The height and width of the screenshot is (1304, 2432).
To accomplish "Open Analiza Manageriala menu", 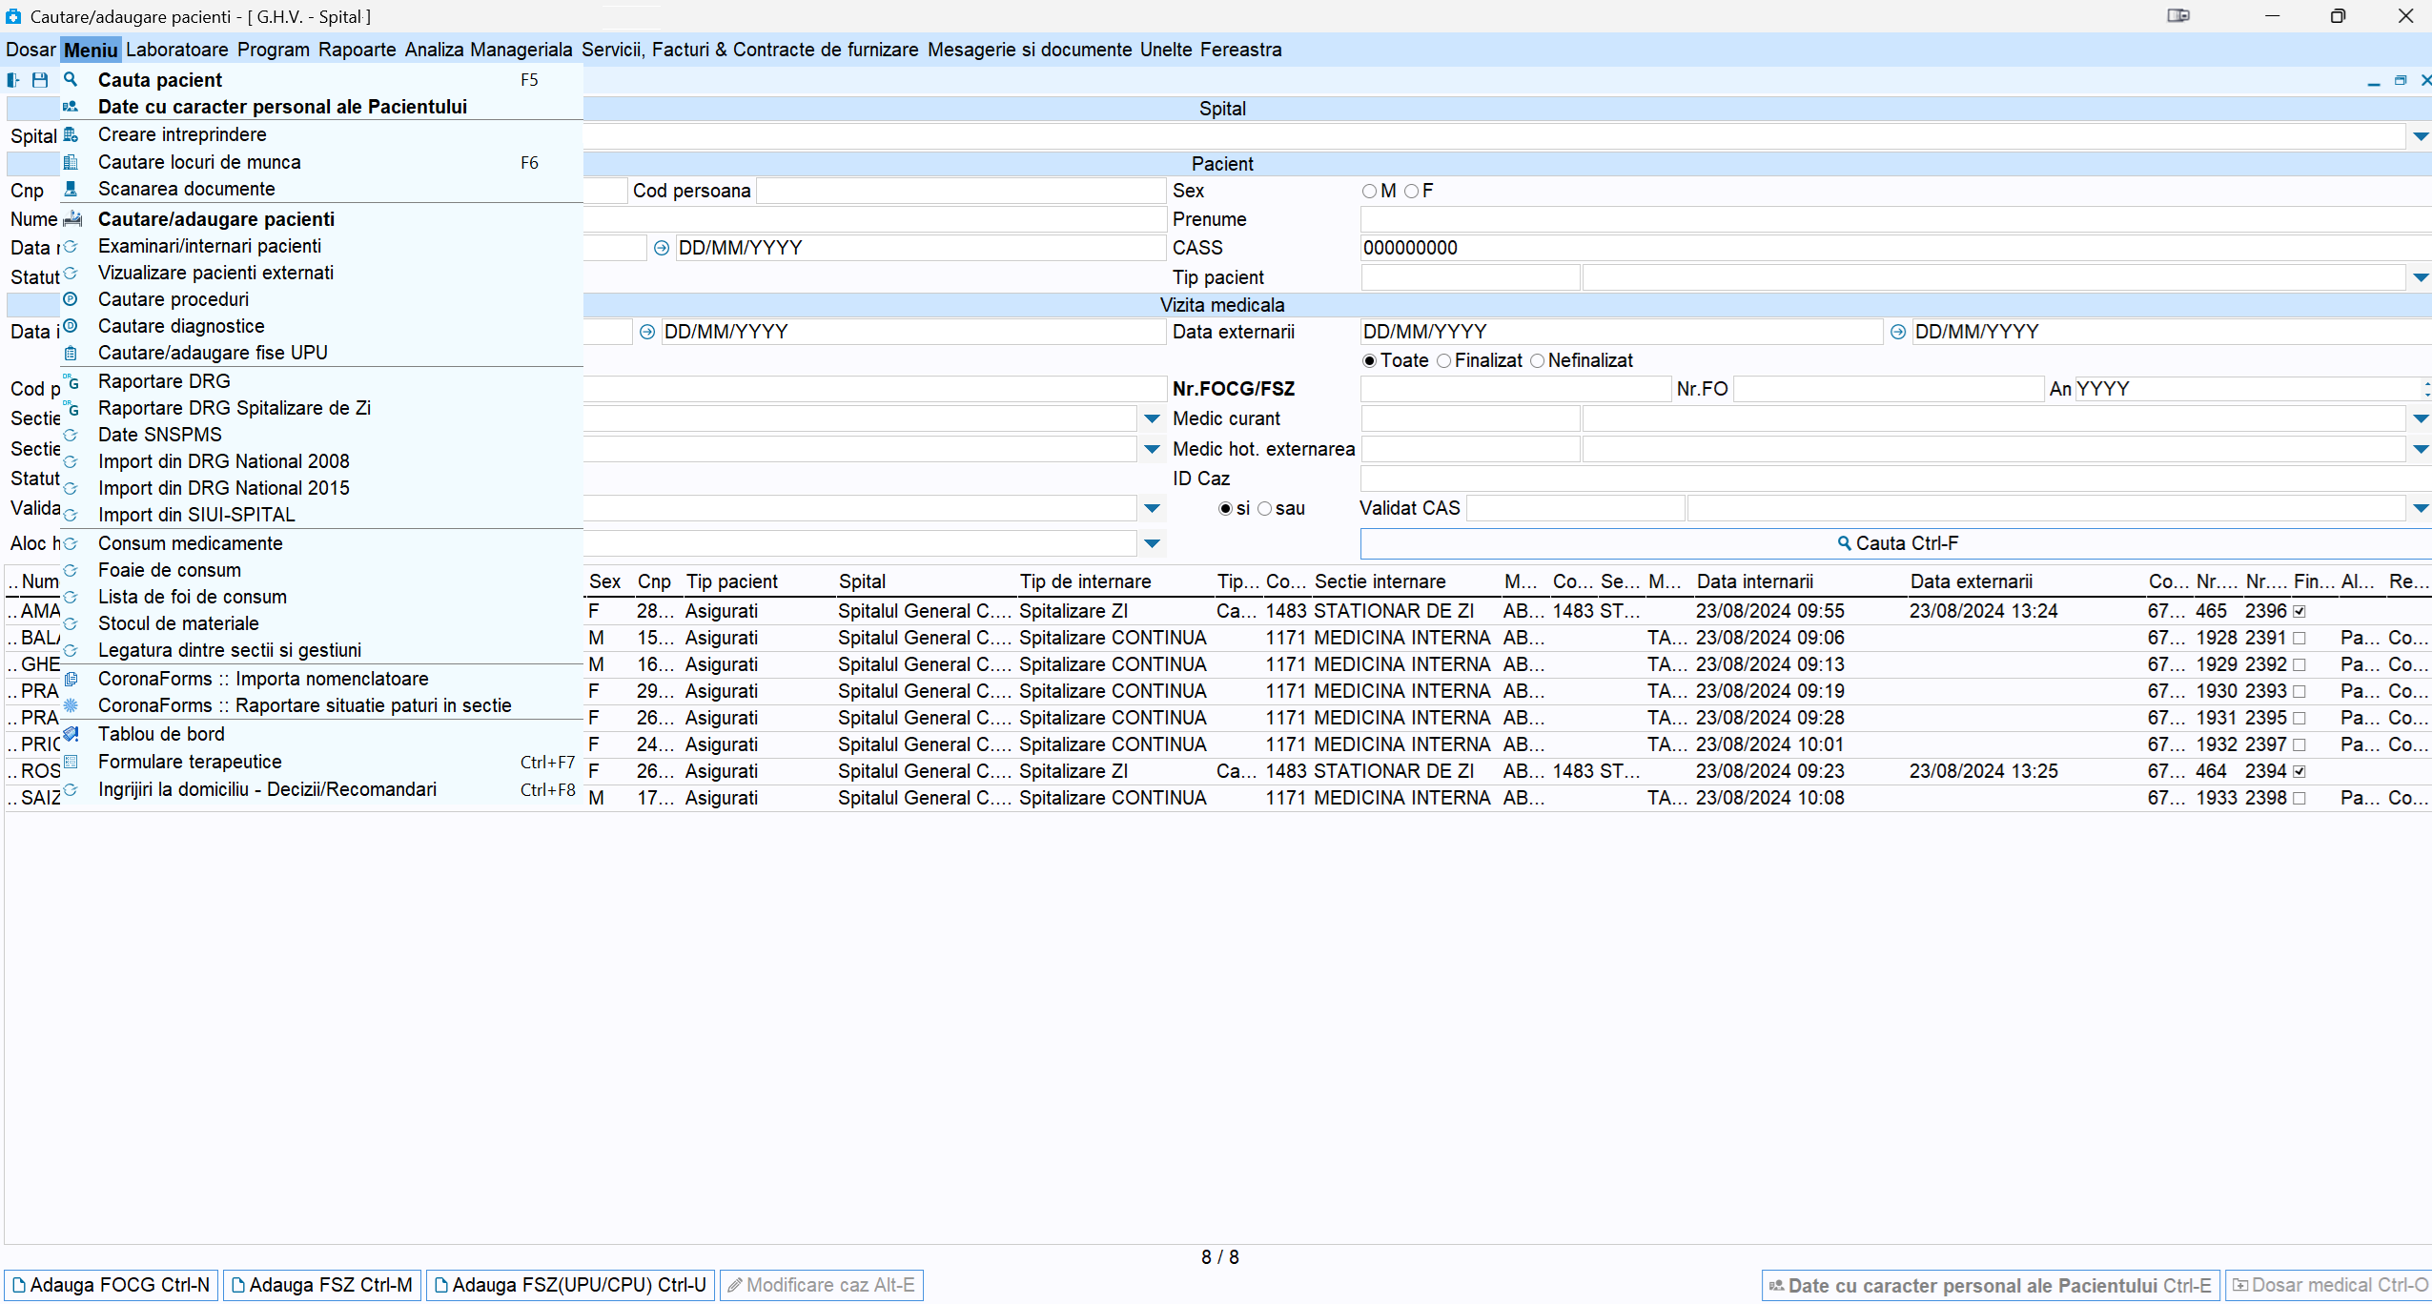I will click(x=488, y=50).
